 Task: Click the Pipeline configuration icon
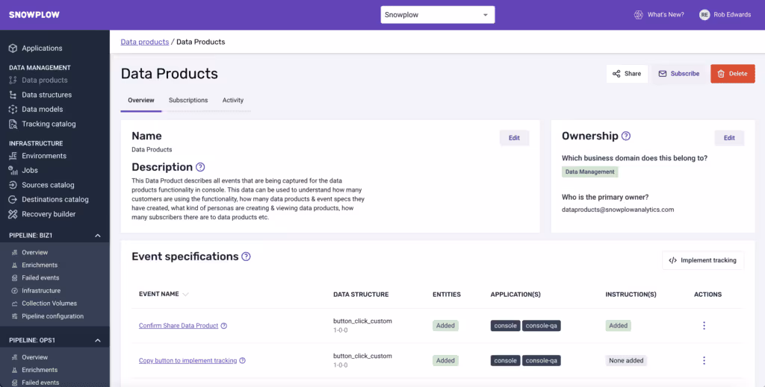click(x=14, y=316)
